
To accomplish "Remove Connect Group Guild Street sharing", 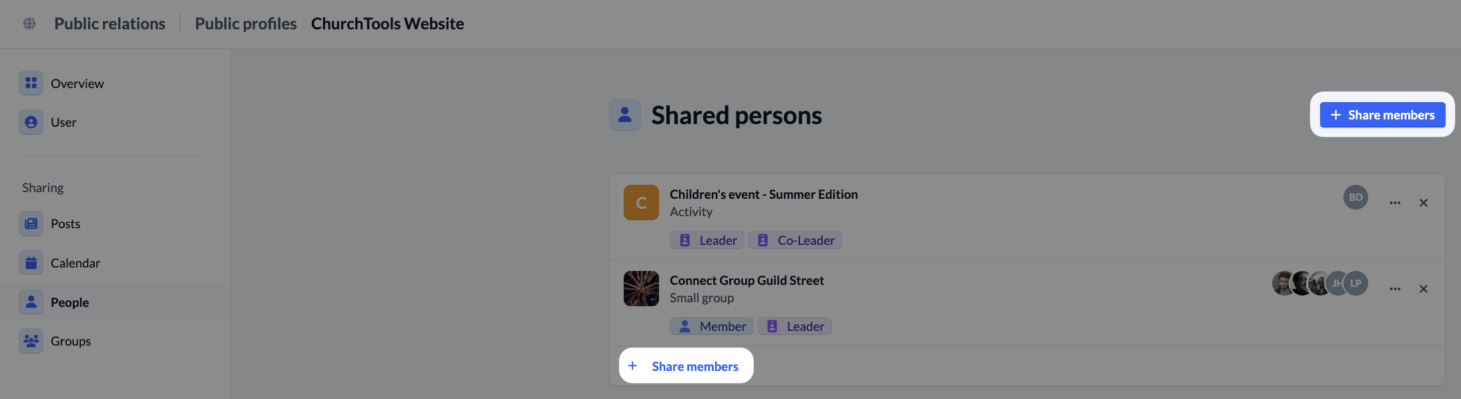I will [x=1424, y=289].
